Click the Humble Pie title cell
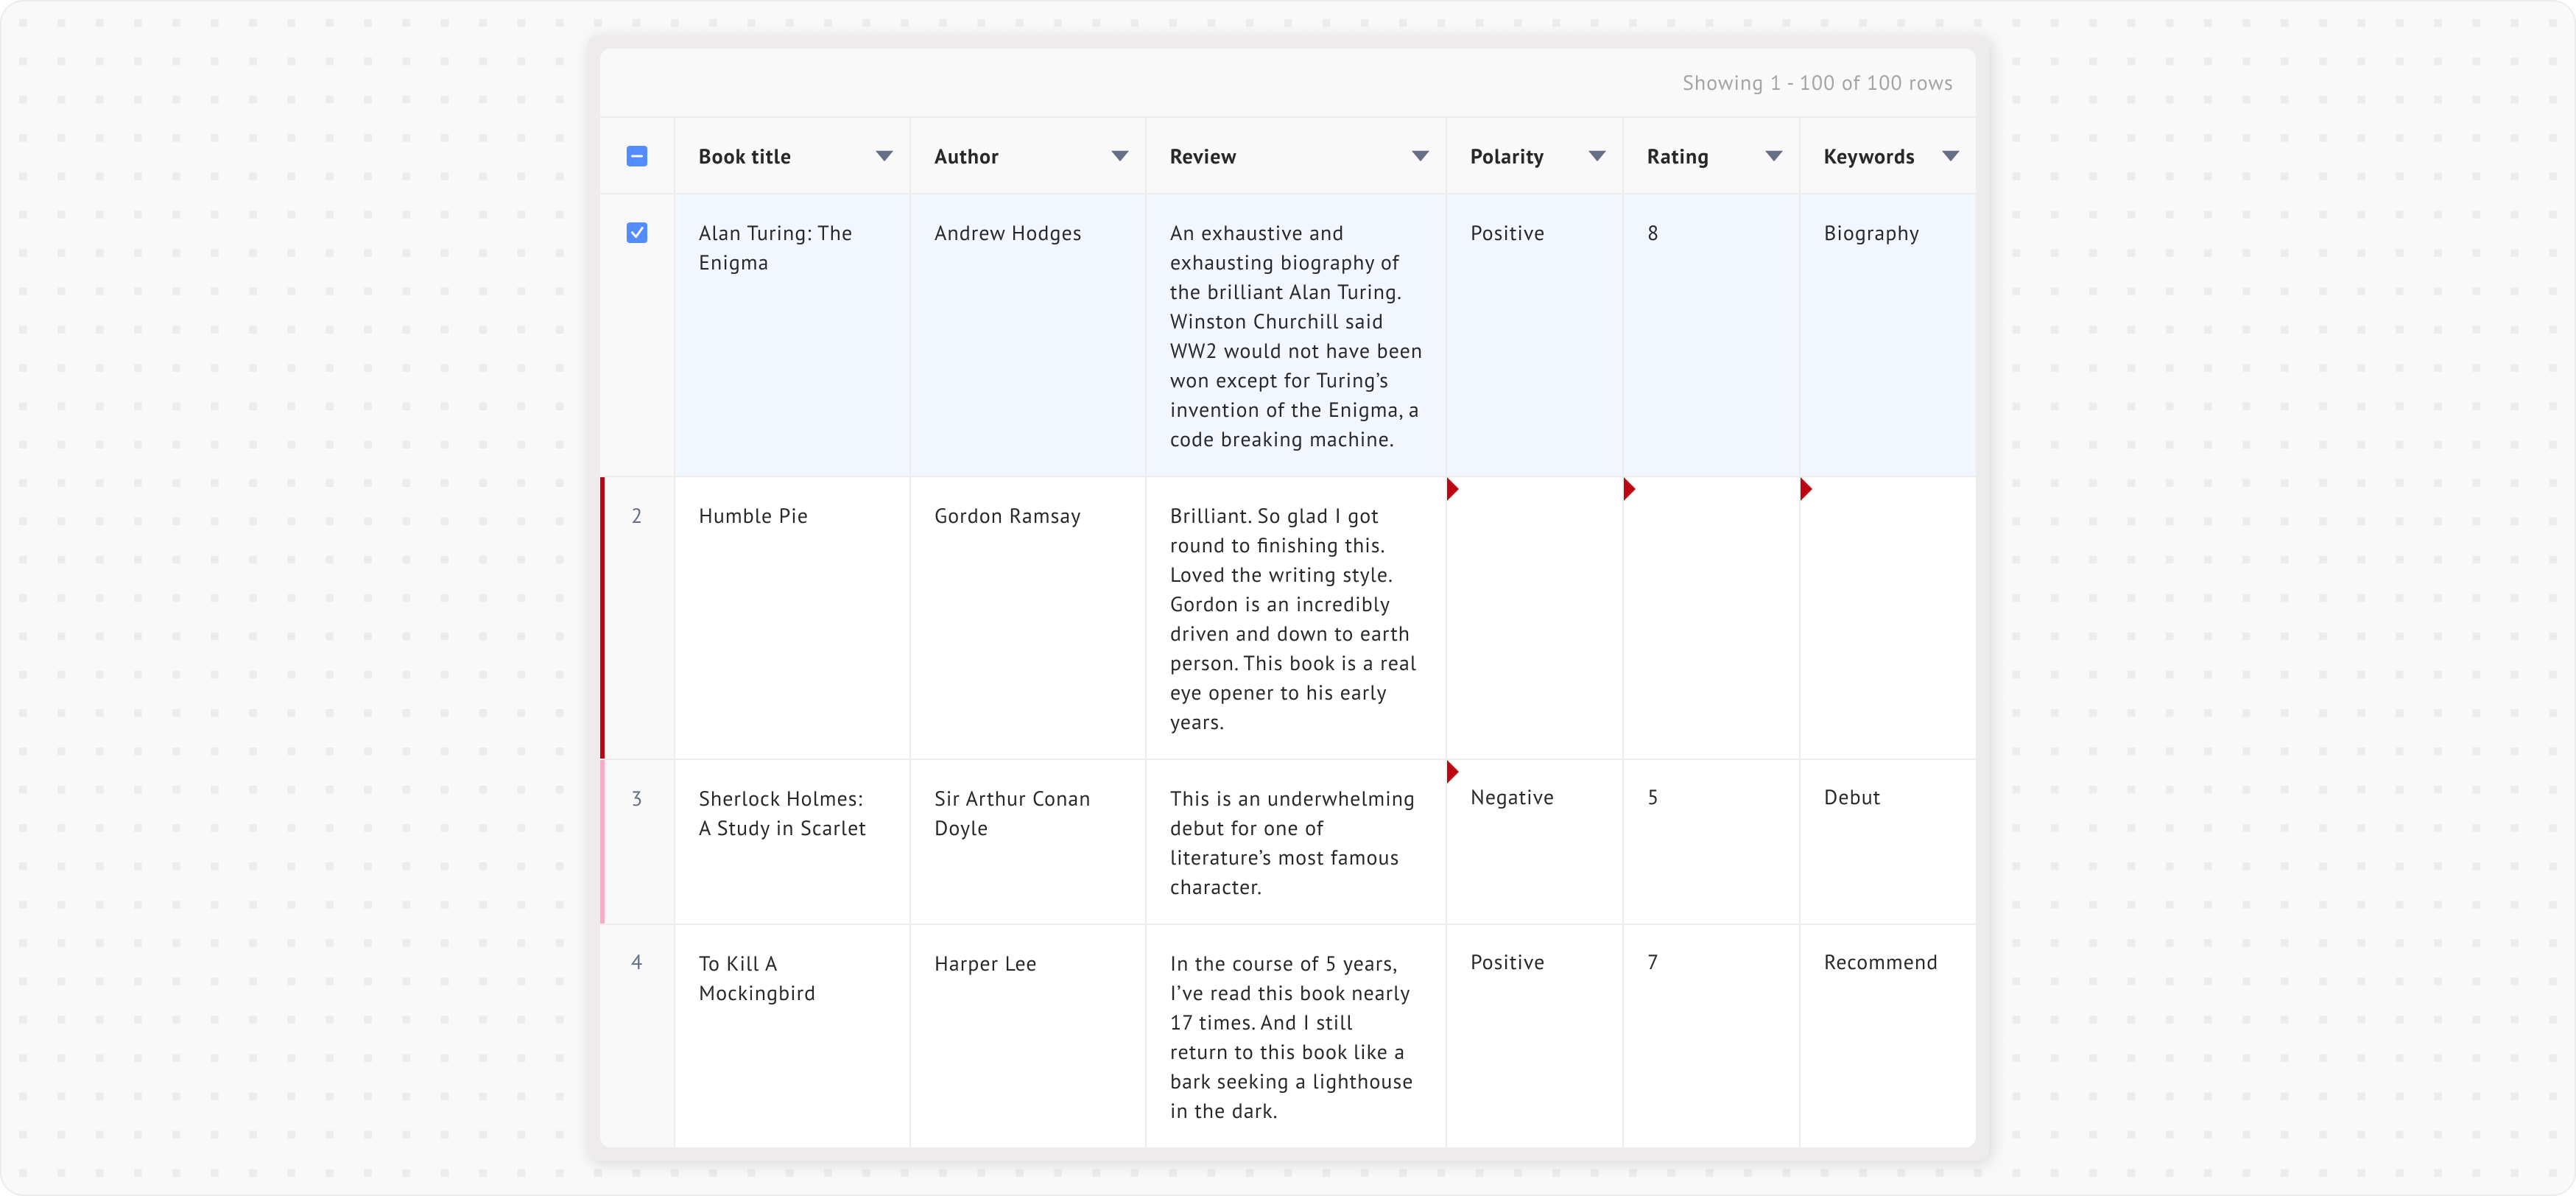The image size is (2576, 1196). [753, 517]
